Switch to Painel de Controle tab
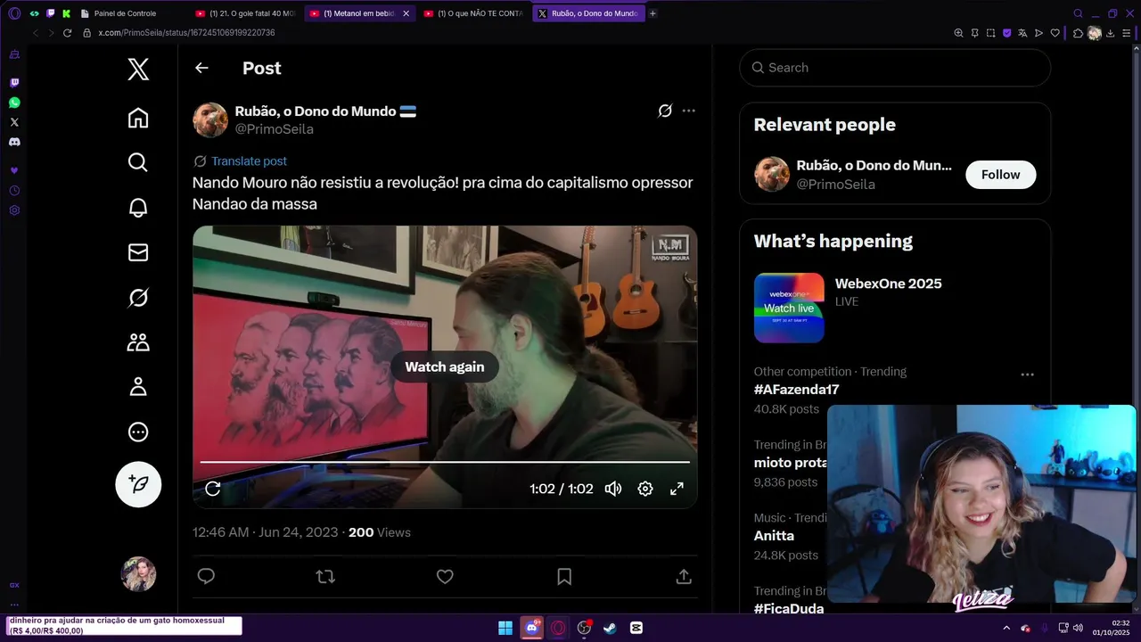 pos(133,13)
